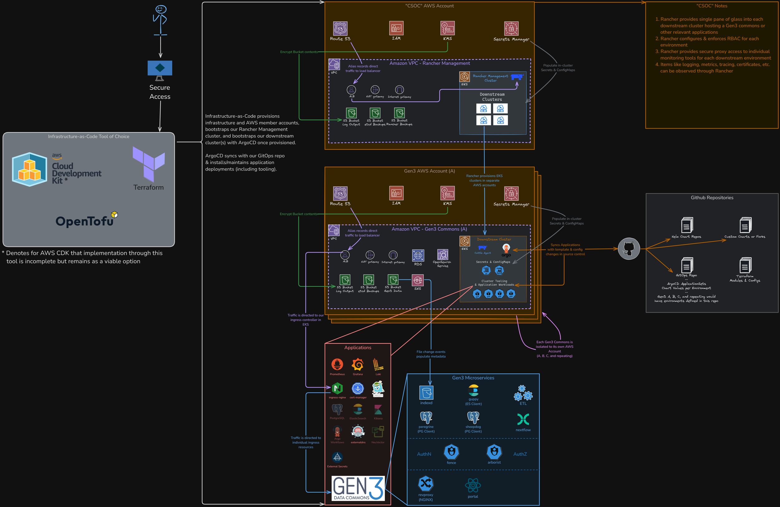Click the arborist AuthZ icon
Viewport: 780px width, 507px height.
point(494,452)
